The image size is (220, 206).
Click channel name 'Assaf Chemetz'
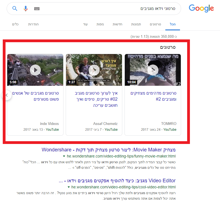pyautogui.click(x=105, y=124)
